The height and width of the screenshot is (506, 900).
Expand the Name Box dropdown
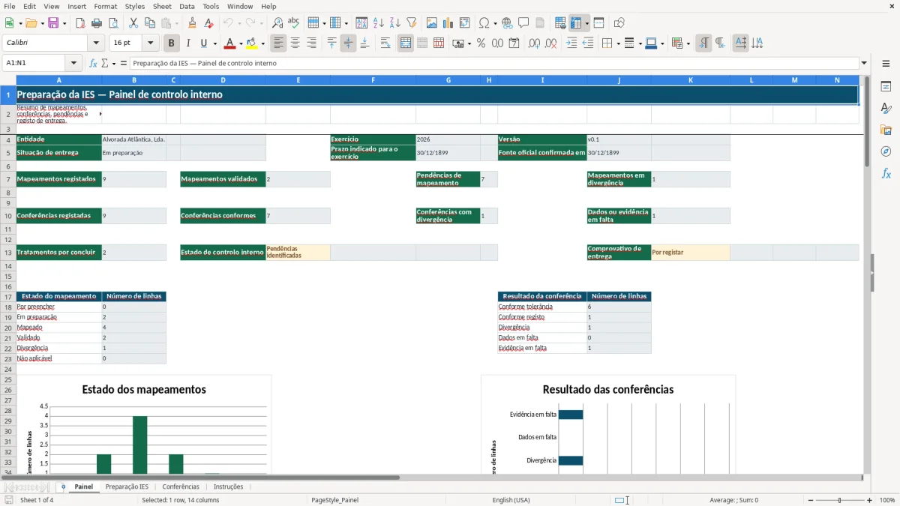[x=73, y=64]
